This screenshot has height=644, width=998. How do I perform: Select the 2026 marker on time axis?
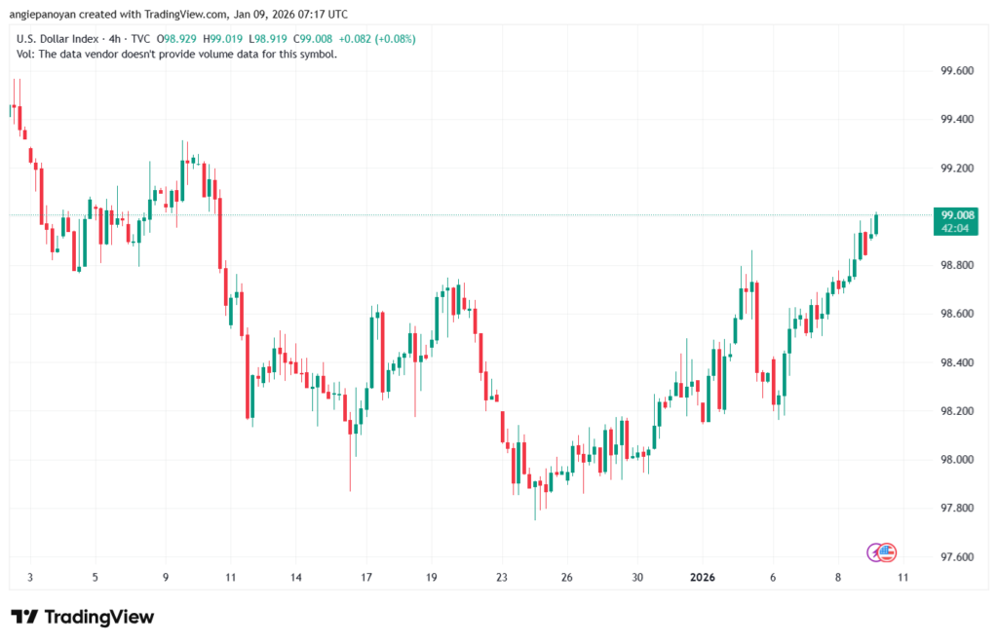pos(702,578)
